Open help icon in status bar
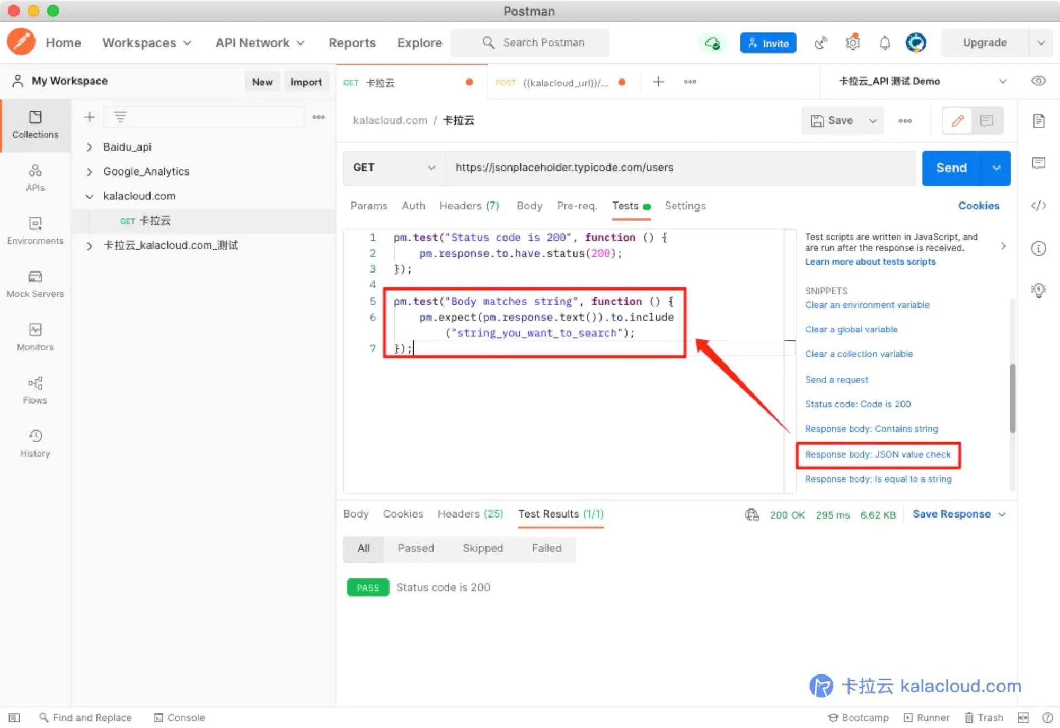The image size is (1060, 728). pyautogui.click(x=1047, y=717)
